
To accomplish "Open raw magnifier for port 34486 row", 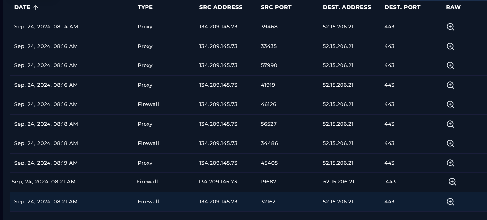I will [450, 143].
